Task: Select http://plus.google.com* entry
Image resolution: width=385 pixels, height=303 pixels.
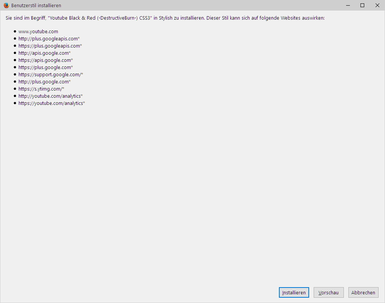Action: point(45,82)
